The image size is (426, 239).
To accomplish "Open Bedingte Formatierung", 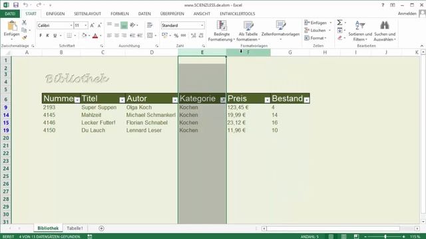I will coord(222,31).
